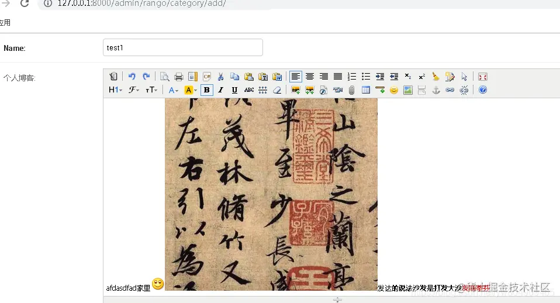Click the smiley emoticon in editor content
This screenshot has height=303, width=560.
(x=158, y=284)
